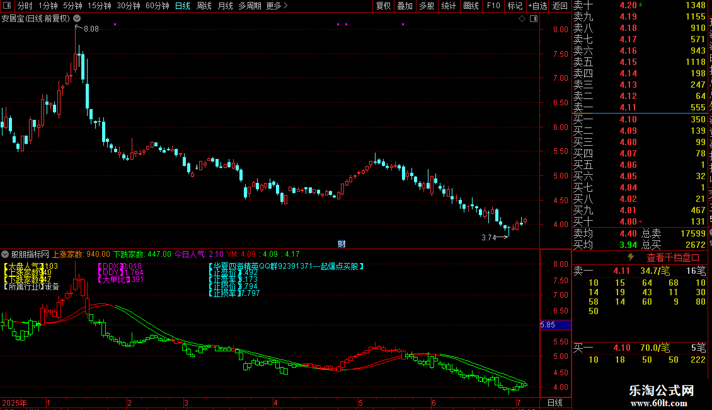Screen dimensions: 712x410
Task: Click the 8.08 high price label
Action: [91, 28]
